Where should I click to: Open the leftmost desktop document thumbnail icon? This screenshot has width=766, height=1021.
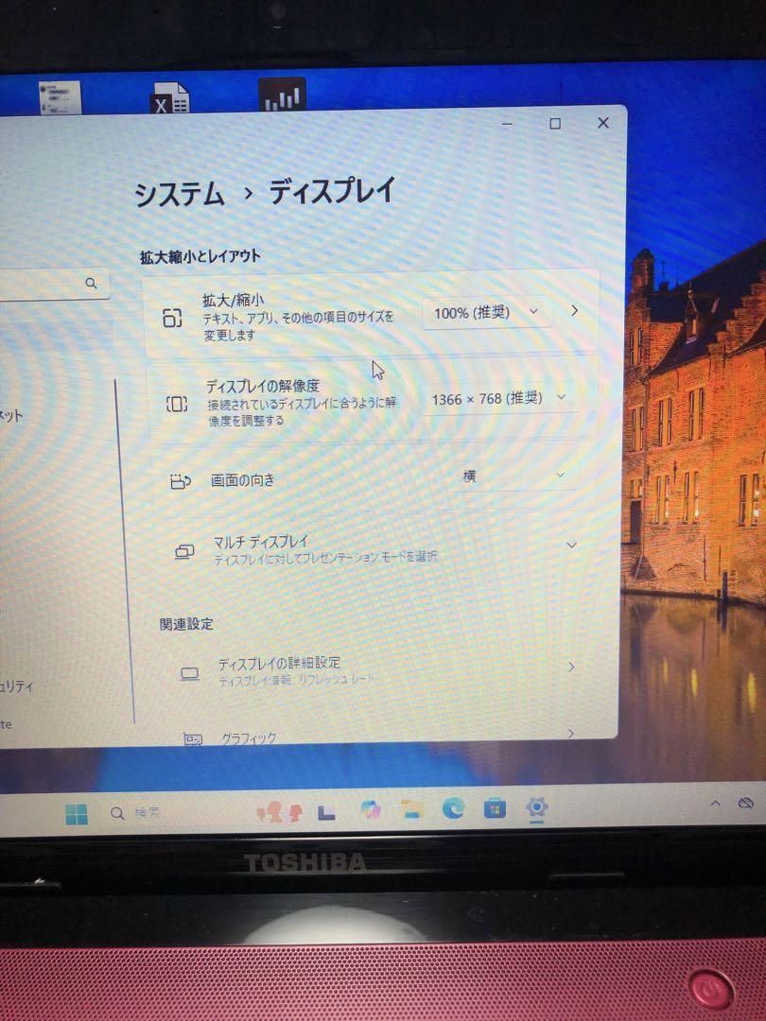(60, 97)
